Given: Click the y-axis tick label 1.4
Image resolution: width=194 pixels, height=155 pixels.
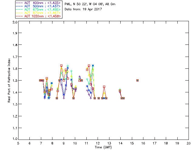Looking at the screenshot, I should pos(15,92).
